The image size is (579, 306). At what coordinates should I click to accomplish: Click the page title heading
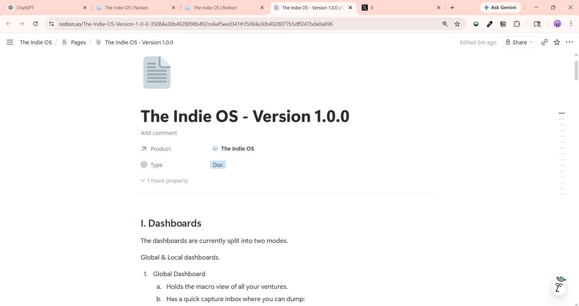click(x=245, y=116)
